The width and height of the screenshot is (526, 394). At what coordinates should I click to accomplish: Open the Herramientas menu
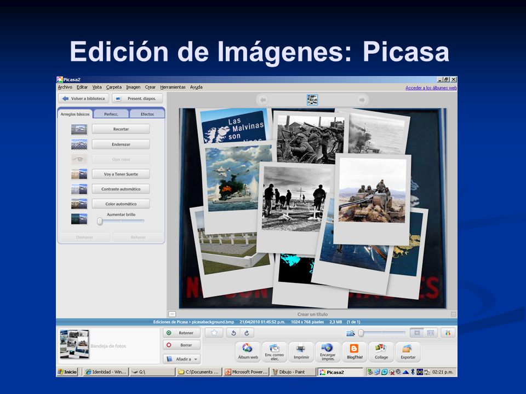click(x=173, y=87)
